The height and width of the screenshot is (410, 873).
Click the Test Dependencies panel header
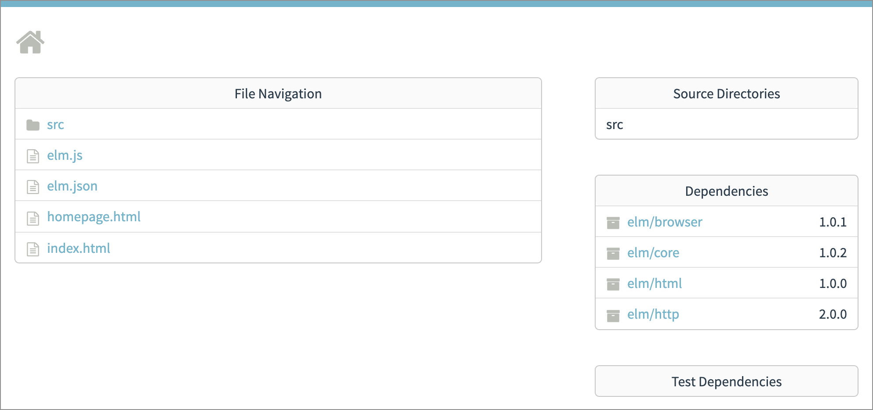point(727,381)
